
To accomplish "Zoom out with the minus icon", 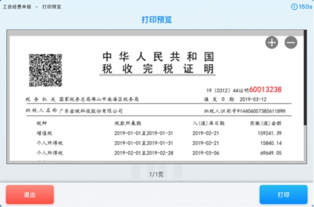I will (291, 42).
